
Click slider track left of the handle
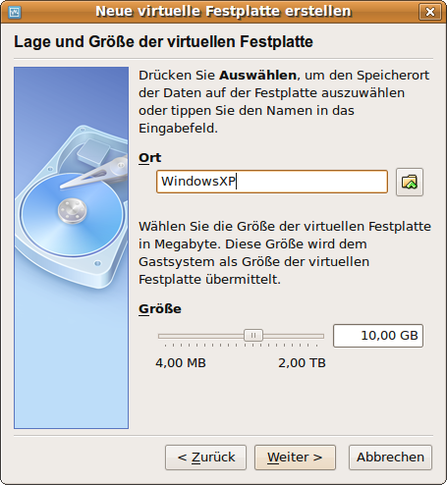click(201, 336)
